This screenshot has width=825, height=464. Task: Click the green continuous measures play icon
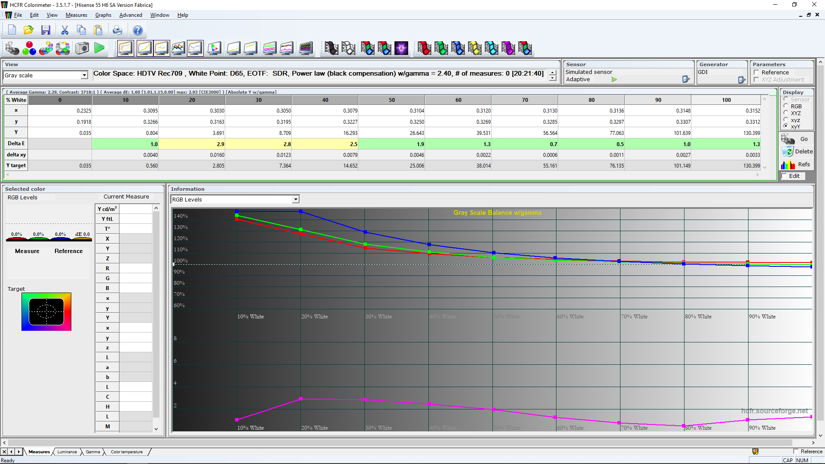(99, 48)
